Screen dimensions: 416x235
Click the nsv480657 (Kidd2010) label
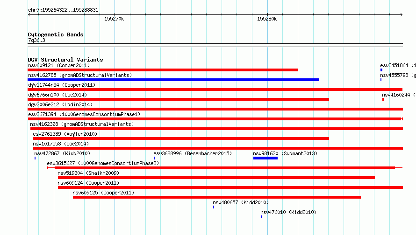coord(241,202)
